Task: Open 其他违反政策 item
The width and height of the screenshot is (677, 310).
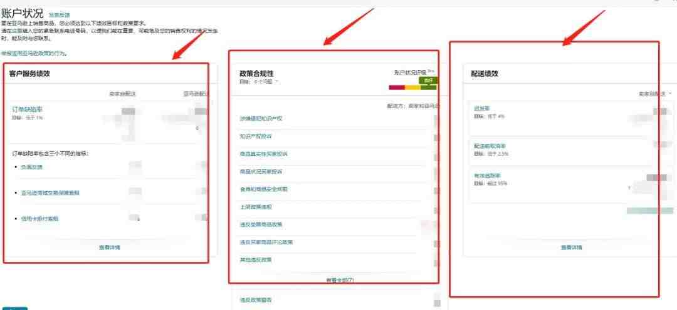Action: [256, 259]
